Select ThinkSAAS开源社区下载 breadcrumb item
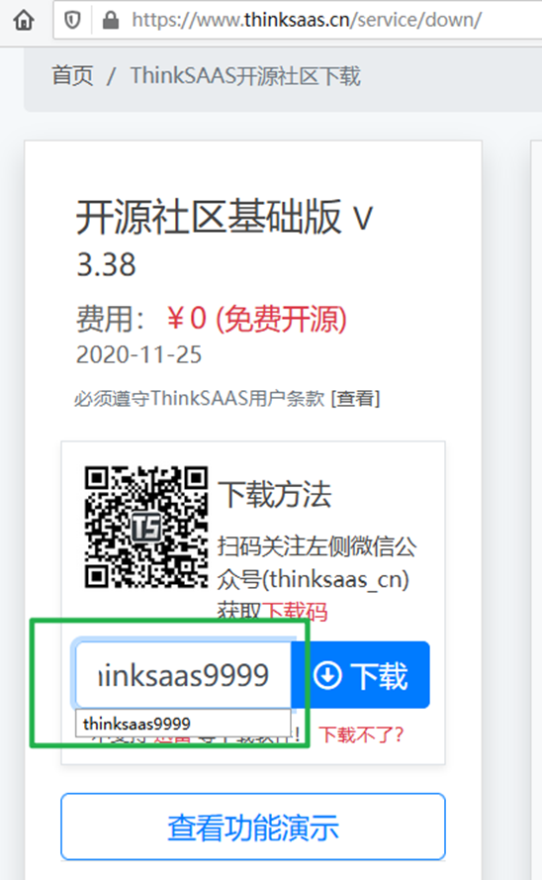This screenshot has height=880, width=542. (245, 76)
